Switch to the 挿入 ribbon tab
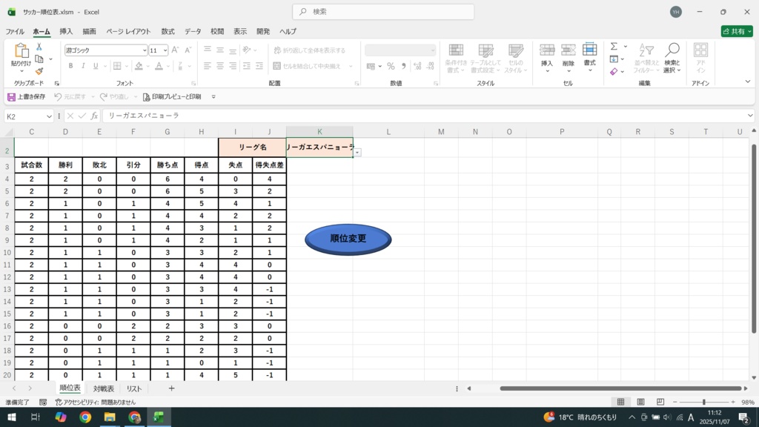 pos(66,31)
